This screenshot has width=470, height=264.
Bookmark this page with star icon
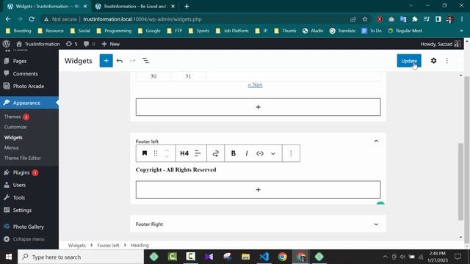(x=365, y=19)
